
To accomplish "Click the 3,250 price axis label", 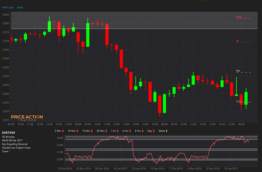I will pos(5,76).
